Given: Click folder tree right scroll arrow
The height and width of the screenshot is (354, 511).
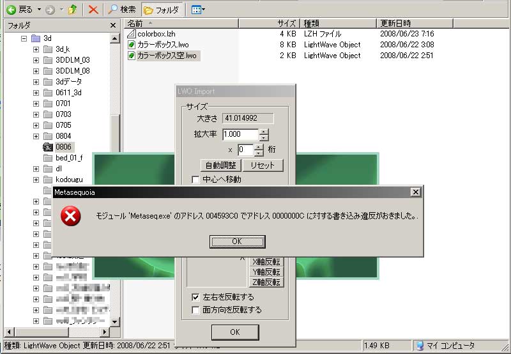Looking at the screenshot, I should coord(104,332).
